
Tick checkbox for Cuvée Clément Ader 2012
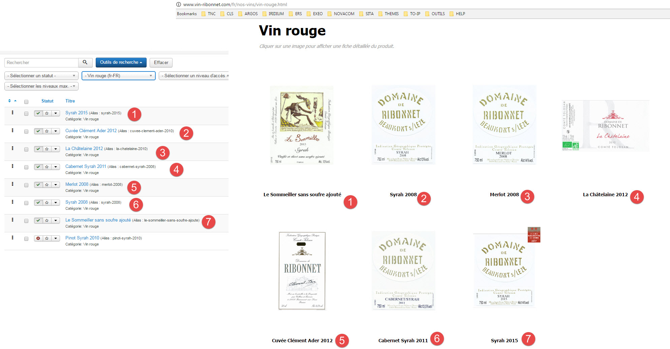point(26,132)
